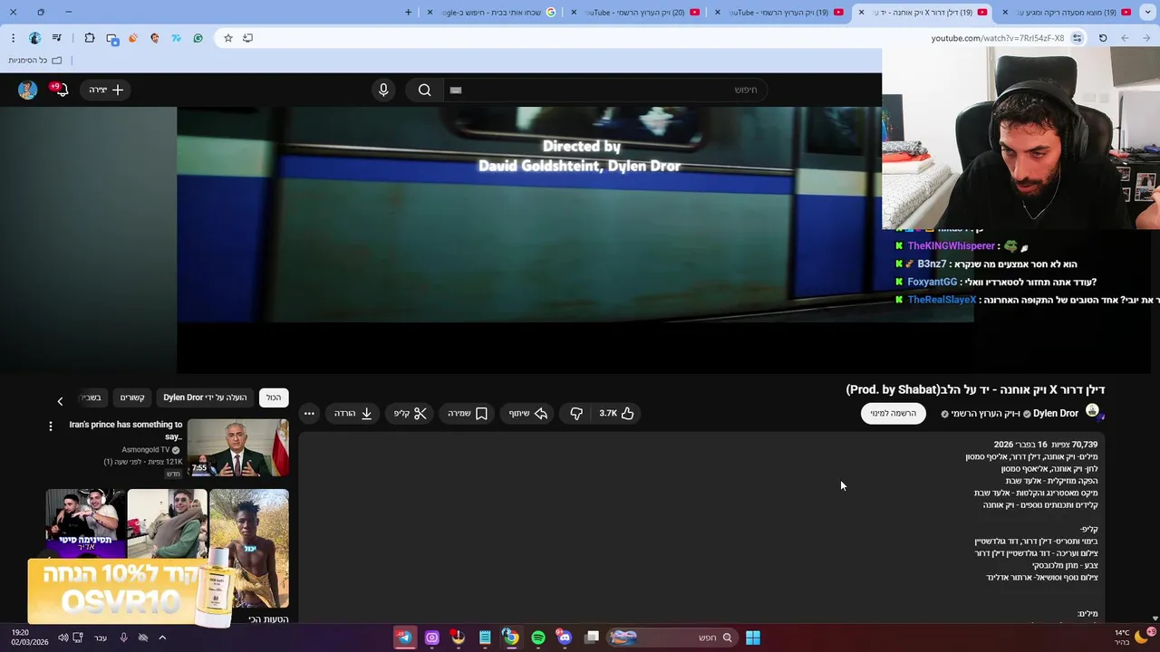1160x652 pixels.
Task: Open Chrome extensions puzzle icon
Action: (90, 38)
